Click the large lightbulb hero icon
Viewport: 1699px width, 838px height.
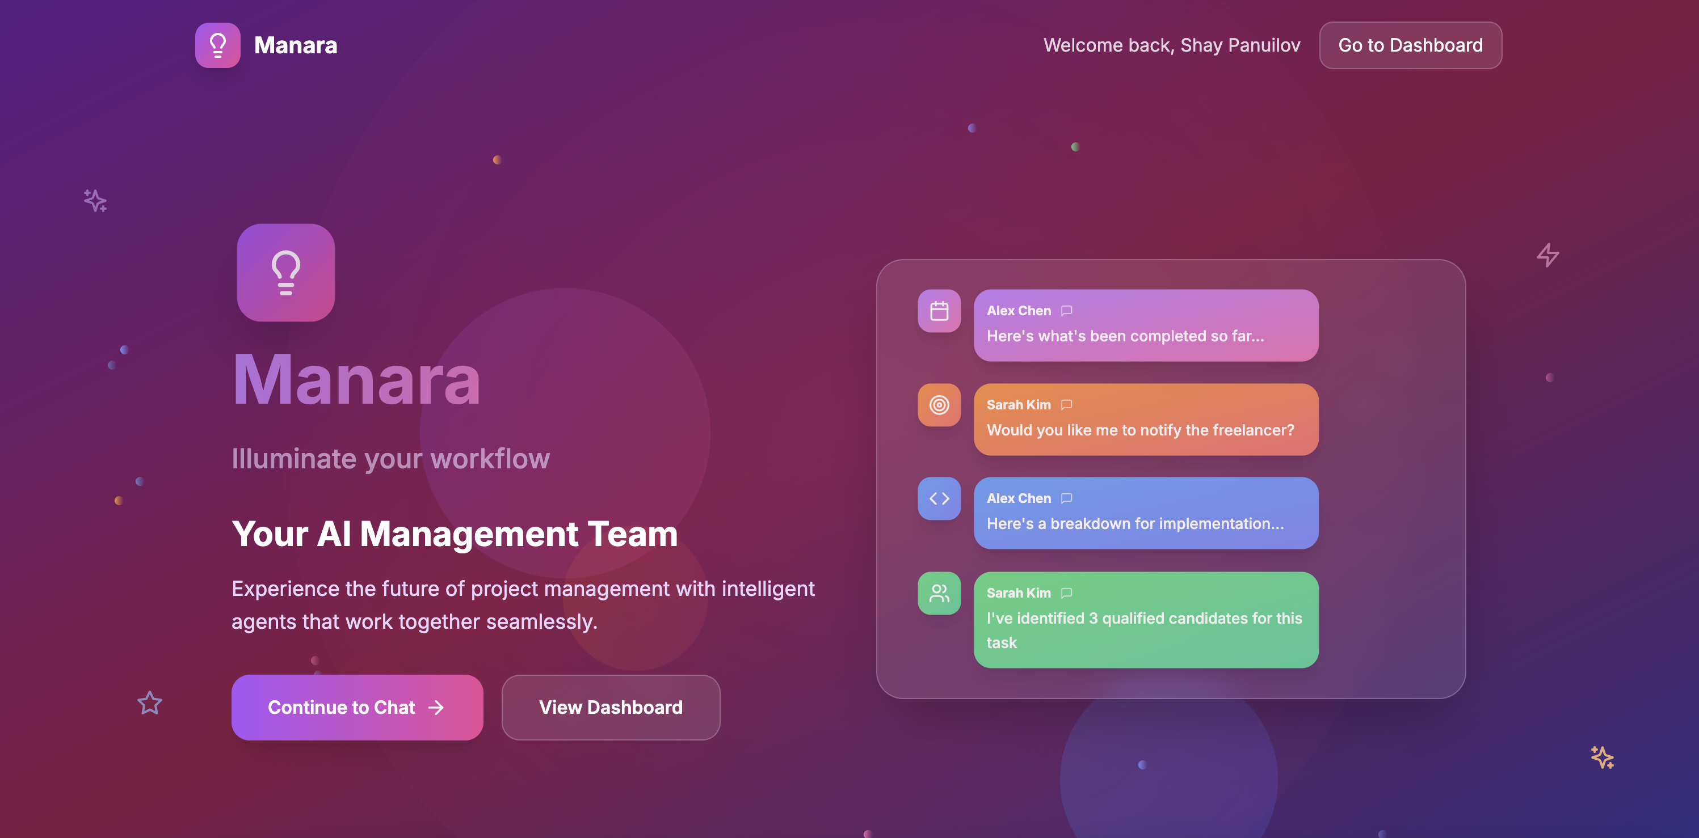(285, 272)
